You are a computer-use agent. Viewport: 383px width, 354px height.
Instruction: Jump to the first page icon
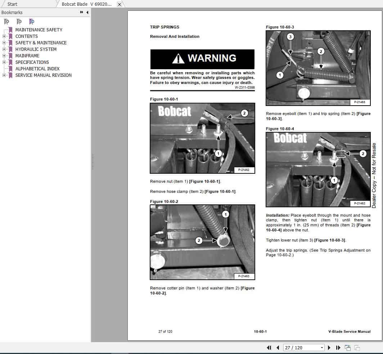coord(269,348)
